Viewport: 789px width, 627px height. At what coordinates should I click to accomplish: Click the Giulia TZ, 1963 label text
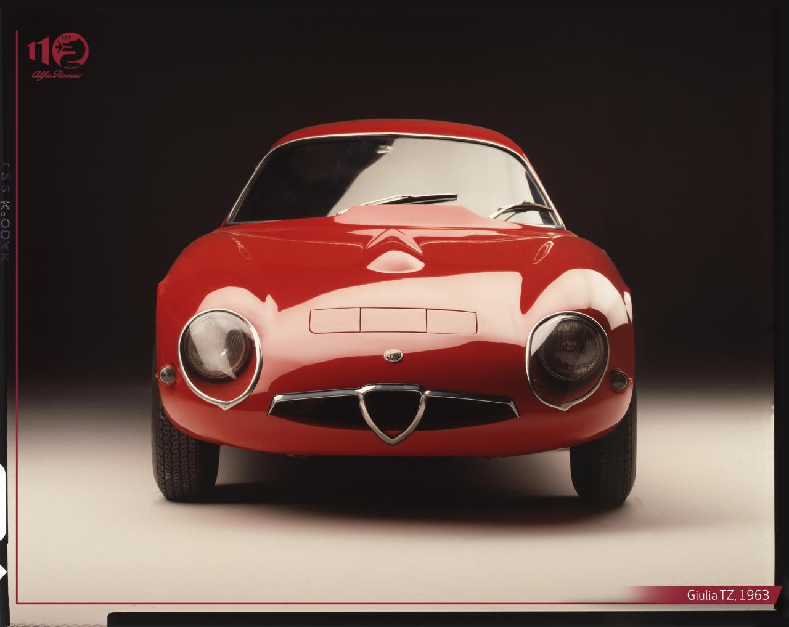click(x=728, y=595)
